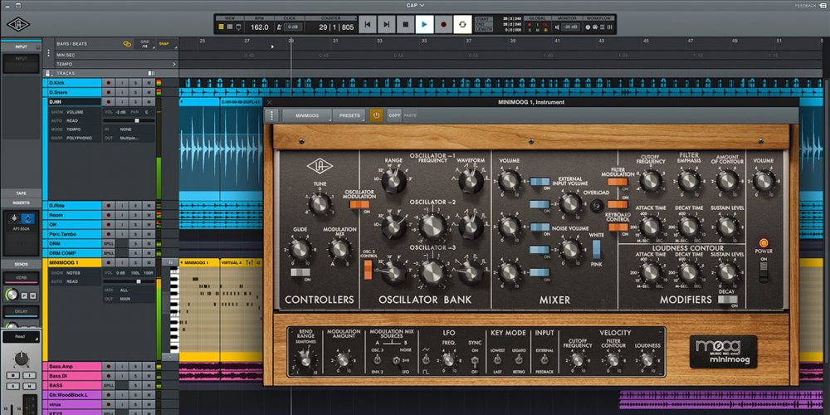Click the Copy button in the plugin header

click(x=394, y=115)
